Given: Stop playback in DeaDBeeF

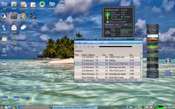Looking at the screenshot, I should click(x=76, y=47).
